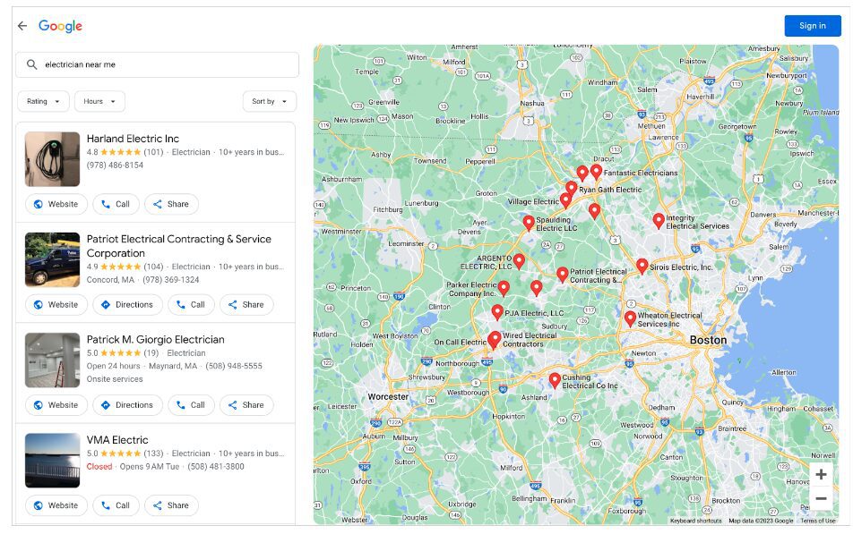This screenshot has height=534, width=853.
Task: Open Patriot Electrical Contracting listing title
Action: pos(178,246)
